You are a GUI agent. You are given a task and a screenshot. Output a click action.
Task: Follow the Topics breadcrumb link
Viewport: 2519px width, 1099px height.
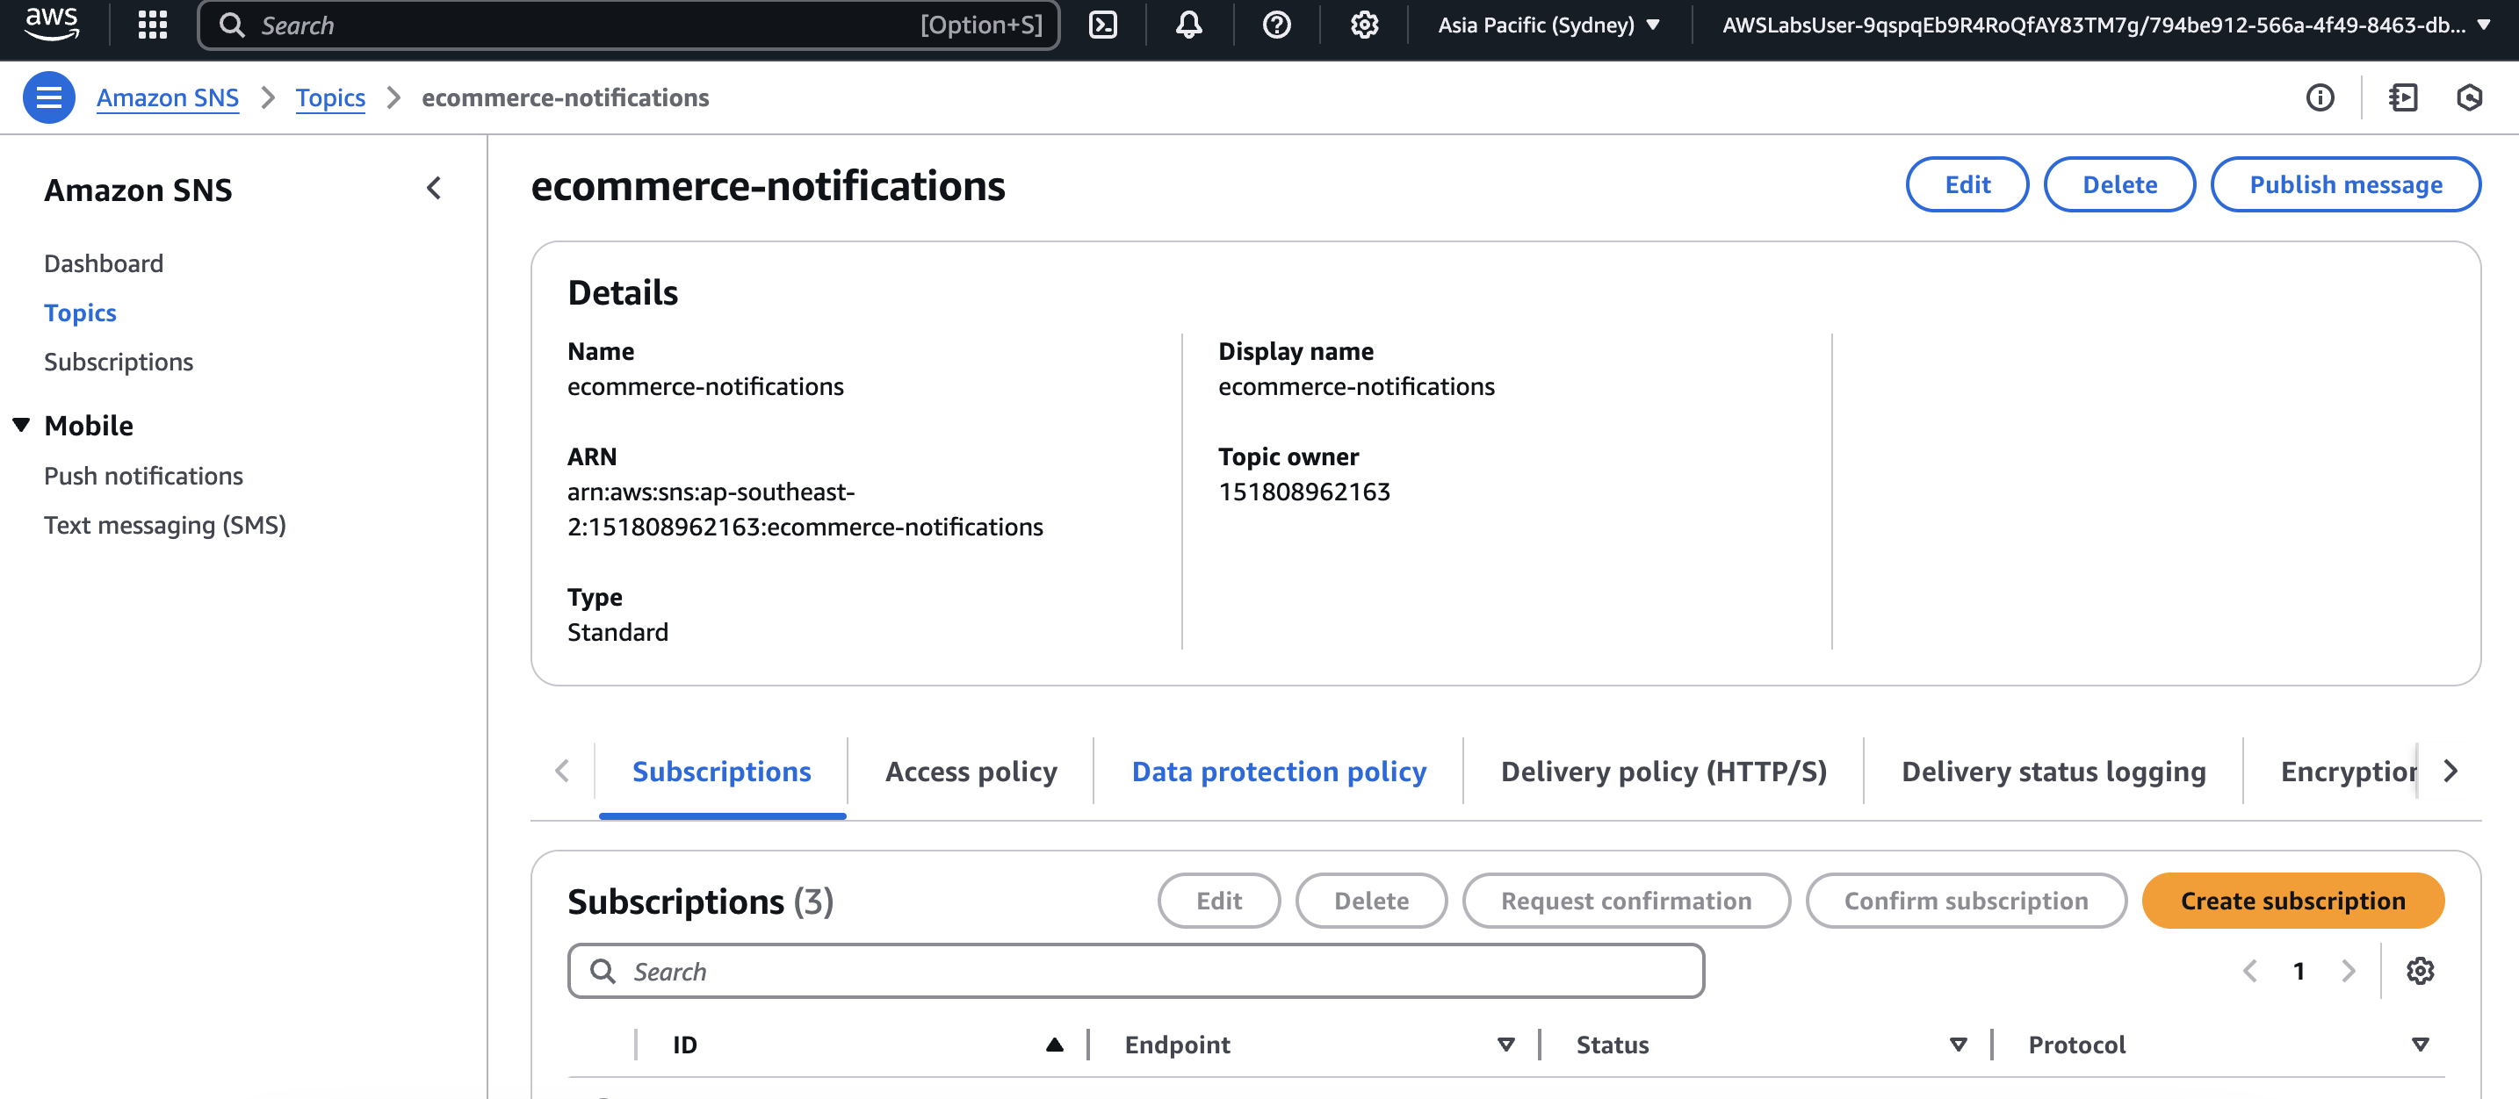click(330, 97)
